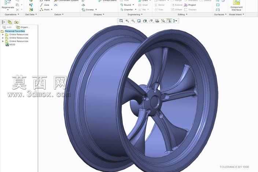The height and width of the screenshot is (172, 258).
Task: Expand the Operations group menu
Action: pos(12,14)
